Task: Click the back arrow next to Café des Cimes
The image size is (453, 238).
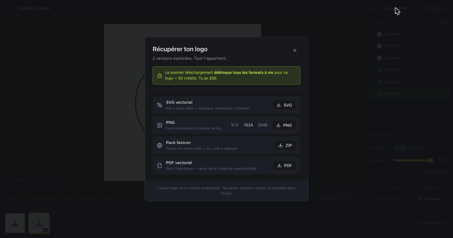Action: [x=9, y=8]
